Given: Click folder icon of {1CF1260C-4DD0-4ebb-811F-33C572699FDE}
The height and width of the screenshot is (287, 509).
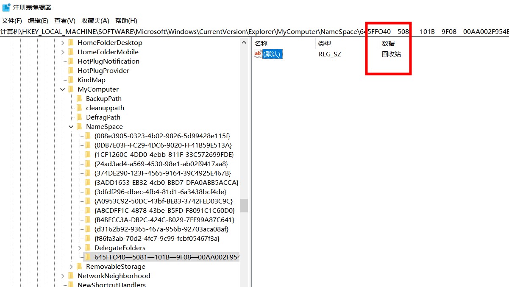Looking at the screenshot, I should [88, 154].
